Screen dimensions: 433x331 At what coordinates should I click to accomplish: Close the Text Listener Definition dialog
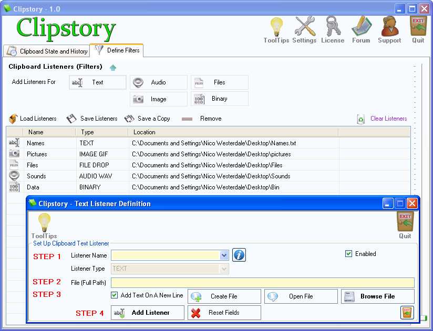(x=412, y=204)
